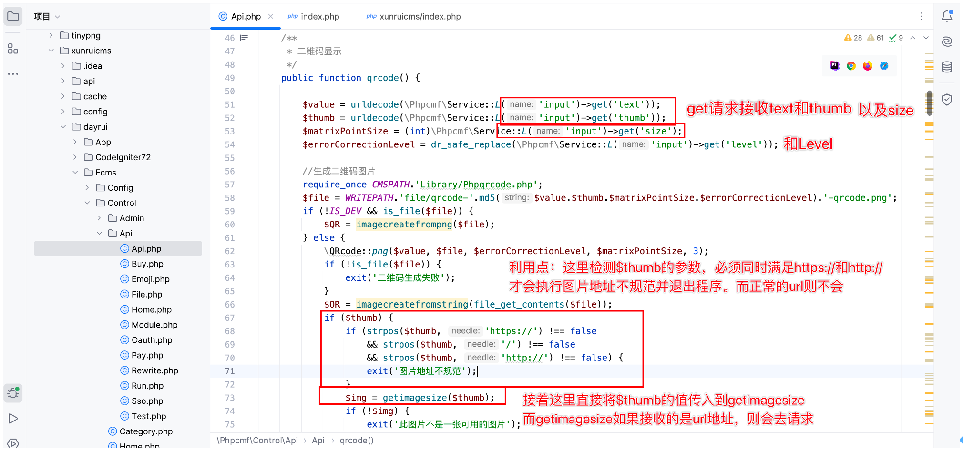Image resolution: width=963 pixels, height=452 pixels.
Task: Expand the tinypng folder
Action: tap(51, 35)
